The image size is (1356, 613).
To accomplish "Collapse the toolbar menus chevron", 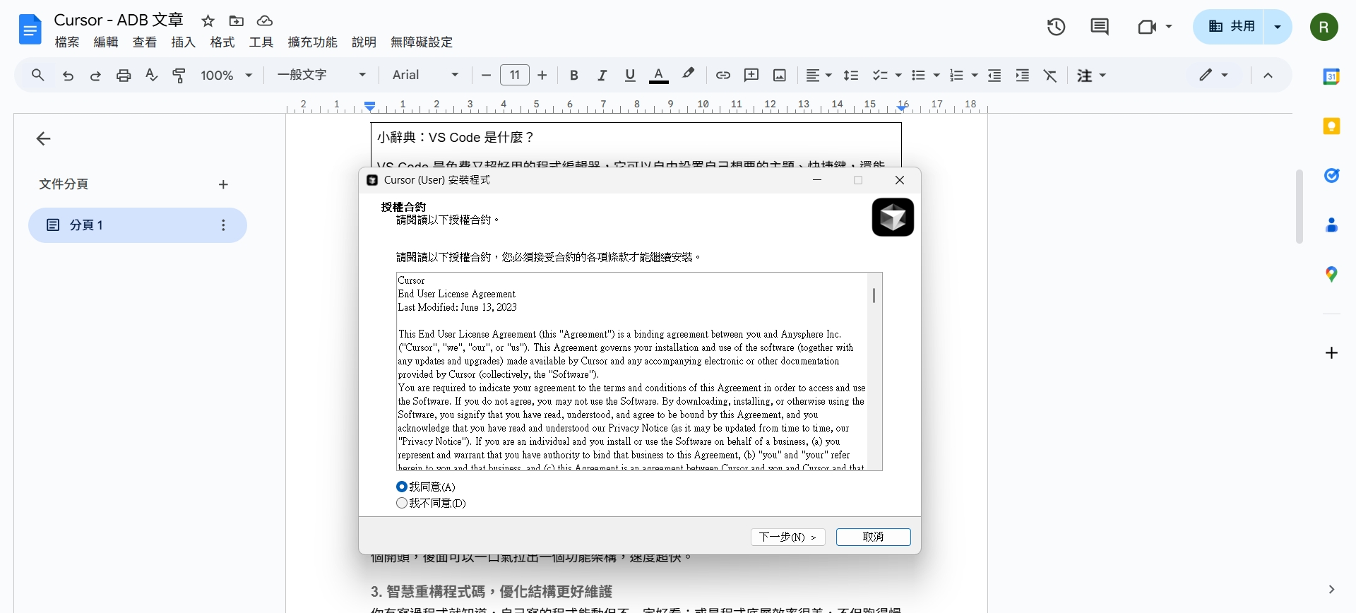I will click(1268, 75).
